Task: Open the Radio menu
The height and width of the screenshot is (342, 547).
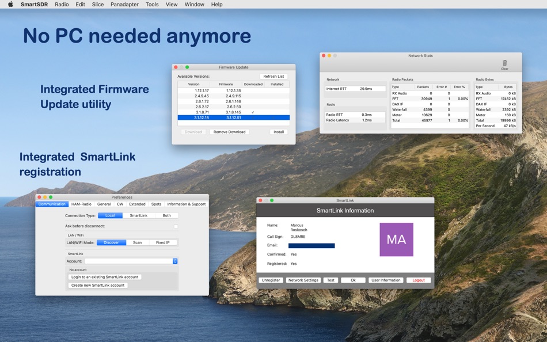Action: (x=62, y=4)
